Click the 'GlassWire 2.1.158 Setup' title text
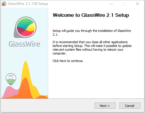The height and width of the screenshot is (113, 145). (28, 4)
